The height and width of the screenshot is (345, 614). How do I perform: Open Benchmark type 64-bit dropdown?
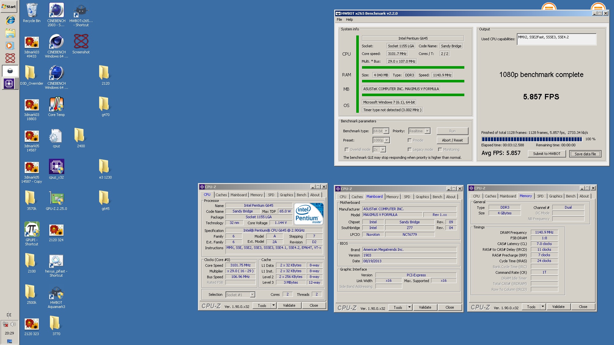tap(381, 131)
